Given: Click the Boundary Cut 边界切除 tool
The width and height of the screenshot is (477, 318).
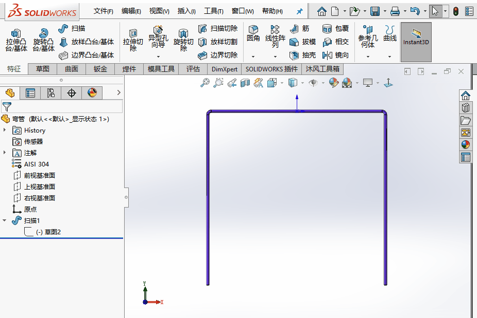Looking at the screenshot, I should (x=217, y=55).
